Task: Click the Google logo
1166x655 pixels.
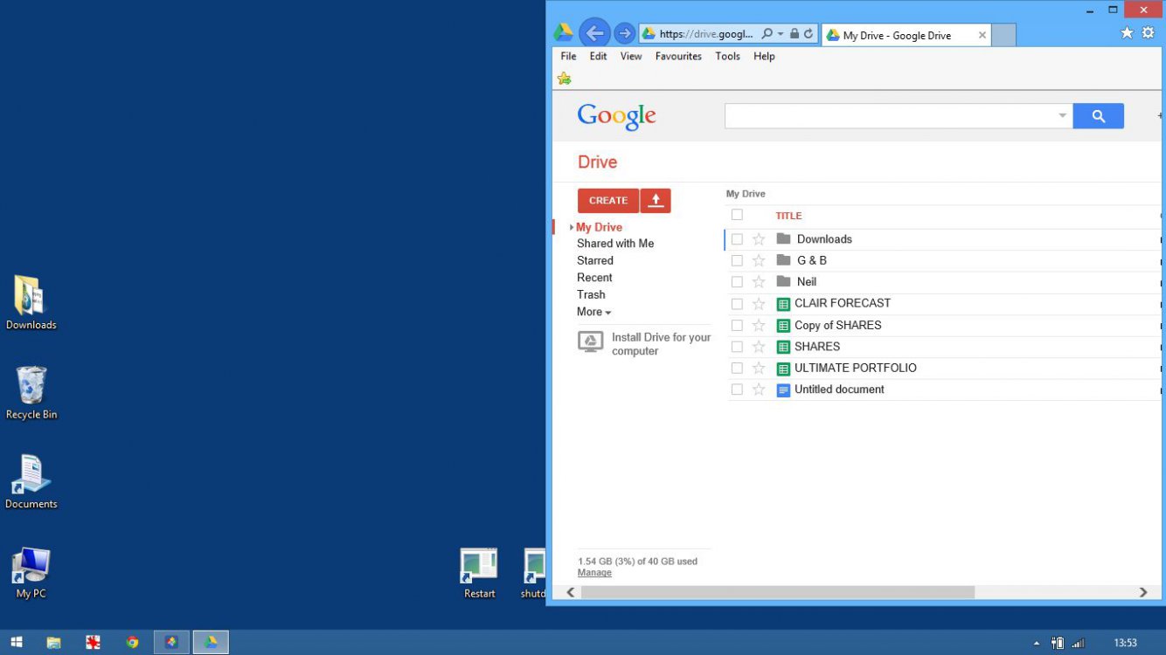Action: click(616, 117)
